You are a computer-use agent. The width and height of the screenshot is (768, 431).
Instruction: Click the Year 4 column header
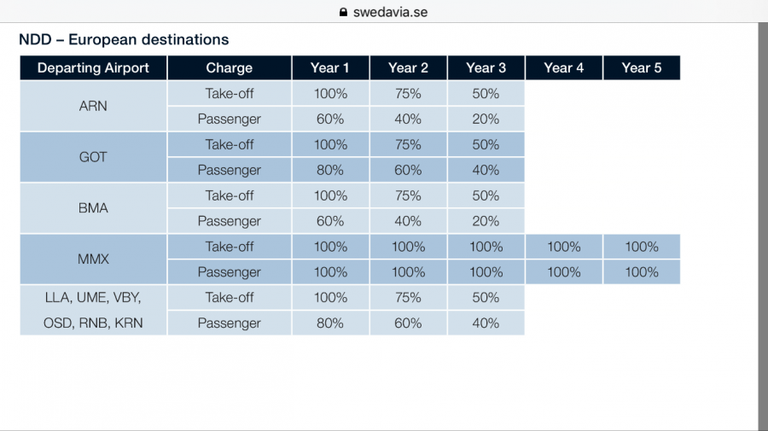563,67
